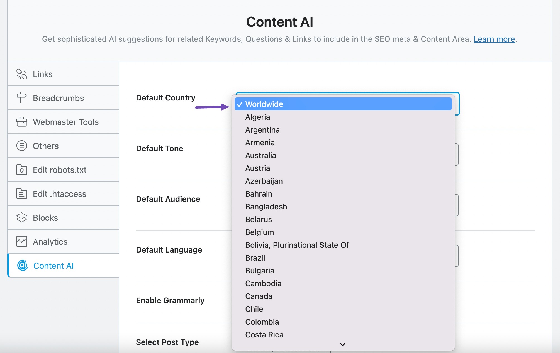Open the Edit .htaccess tab
Viewport: 560px width, 353px height.
coord(63,194)
